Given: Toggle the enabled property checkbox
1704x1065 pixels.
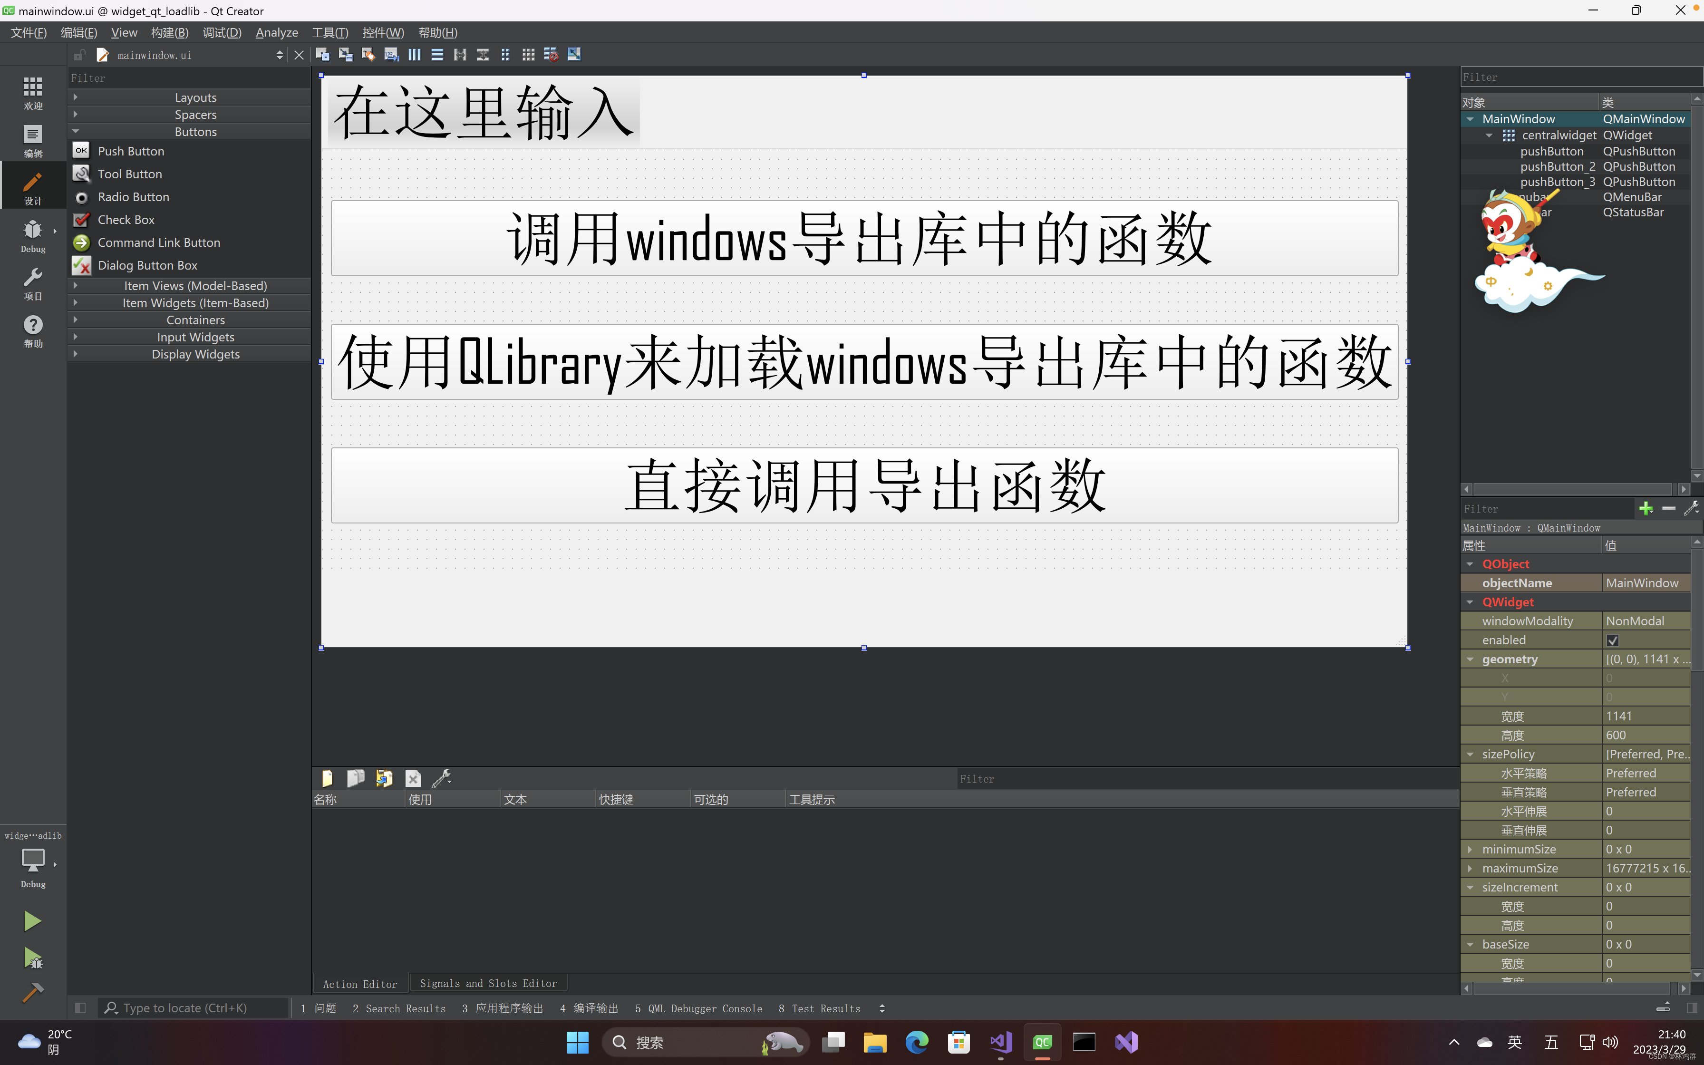Looking at the screenshot, I should pos(1612,640).
